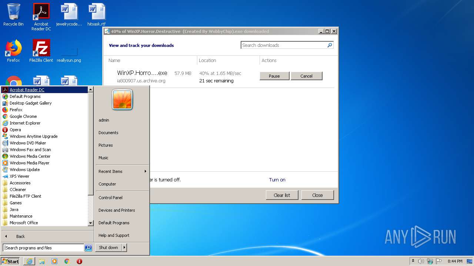
Task: Select Acrobat Reader DC in Start menu
Action: pos(44,90)
